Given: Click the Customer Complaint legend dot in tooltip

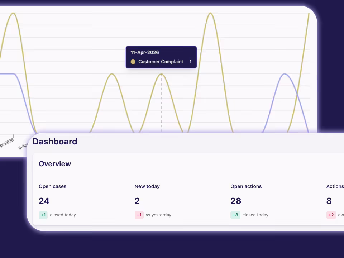Looking at the screenshot, I should click(133, 62).
